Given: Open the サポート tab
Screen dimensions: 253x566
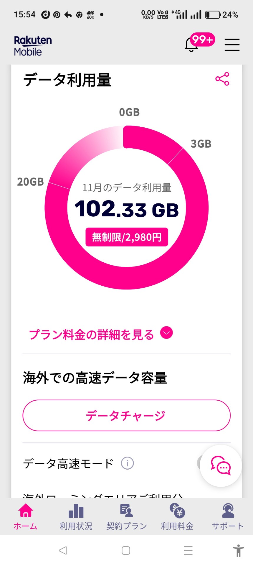Looking at the screenshot, I should tap(228, 517).
